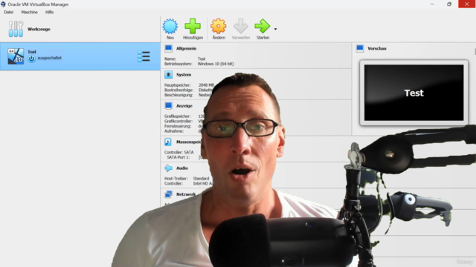Click the green Hinzufügen plus icon
The image size is (476, 267).
click(193, 26)
